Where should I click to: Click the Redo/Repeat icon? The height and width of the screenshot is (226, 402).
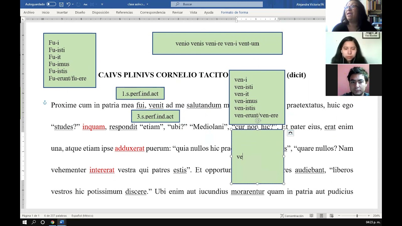pos(78,4)
